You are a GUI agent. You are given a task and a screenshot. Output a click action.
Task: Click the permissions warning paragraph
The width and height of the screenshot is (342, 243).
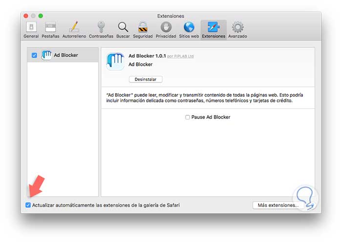point(205,98)
